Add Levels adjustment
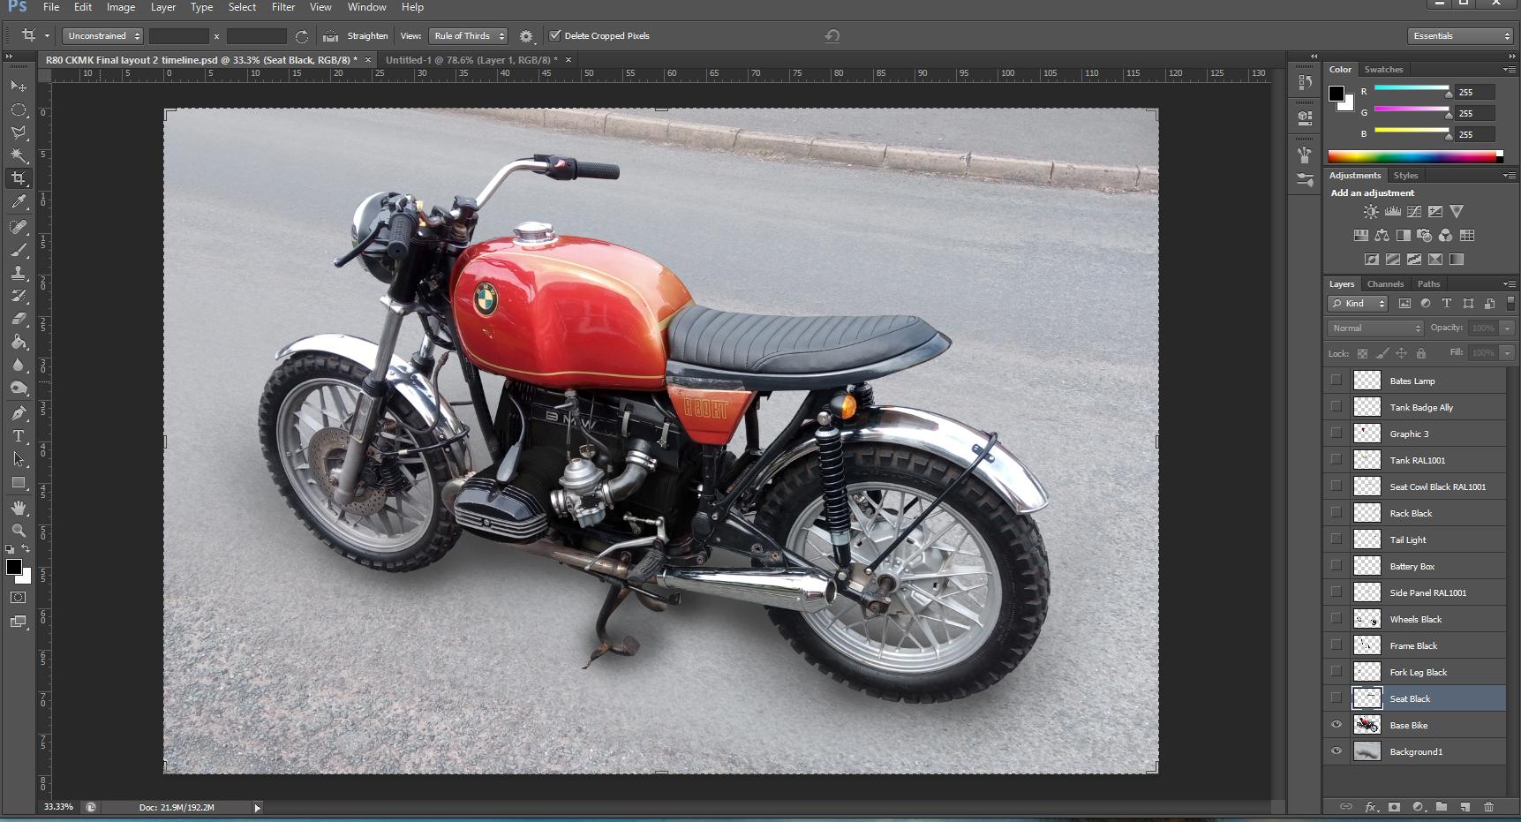The image size is (1521, 822). [x=1392, y=212]
